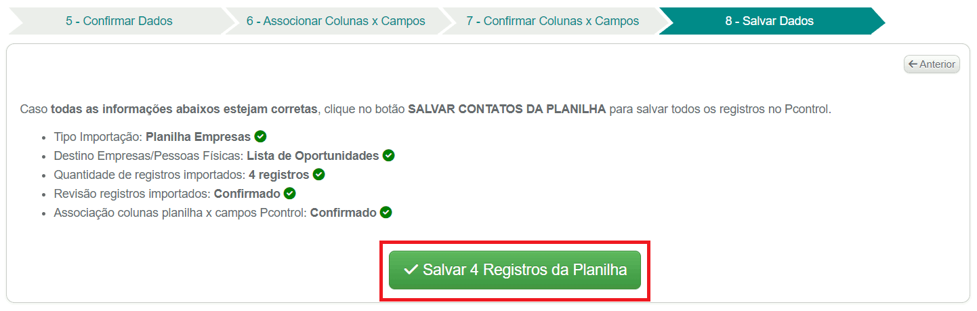Screen dimensions: 977x311
Task: Click check icon after 4 registros
Action: pos(318,174)
